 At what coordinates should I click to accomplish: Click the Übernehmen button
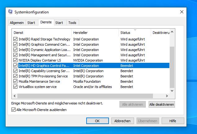click(x=148, y=121)
